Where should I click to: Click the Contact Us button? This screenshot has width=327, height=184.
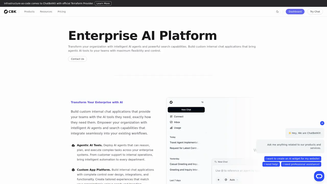[x=77, y=59]
